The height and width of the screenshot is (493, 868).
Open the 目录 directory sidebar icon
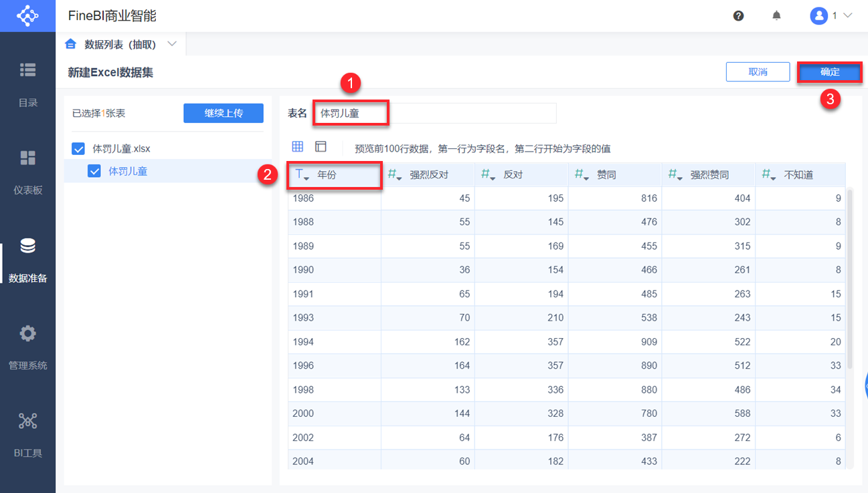27,69
